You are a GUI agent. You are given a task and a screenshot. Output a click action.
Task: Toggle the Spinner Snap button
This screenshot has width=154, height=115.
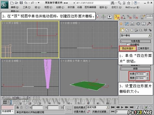tap(135, 17)
